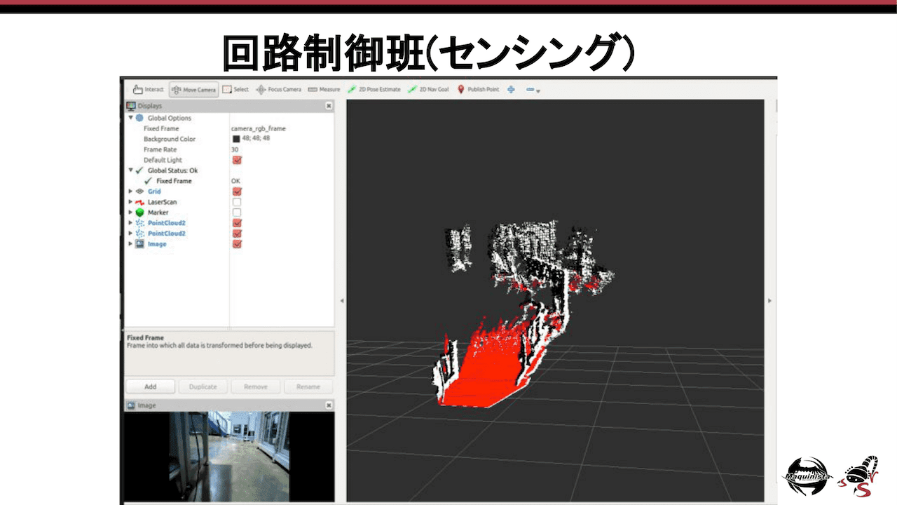Enable the LaserScan display checkbox
The height and width of the screenshot is (505, 897).
237,202
